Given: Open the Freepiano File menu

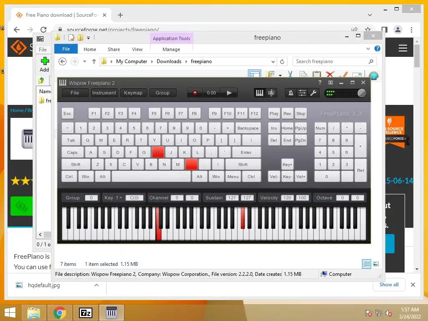Looking at the screenshot, I should (x=75, y=93).
